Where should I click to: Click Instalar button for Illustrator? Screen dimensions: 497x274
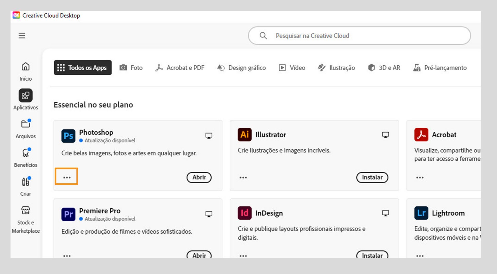coord(372,177)
